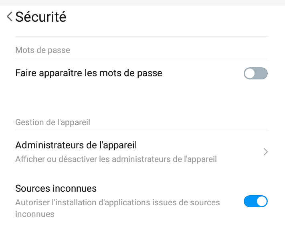Tap the Sources inconnues heading
Viewport: 285px width, 251px height.
click(56, 188)
